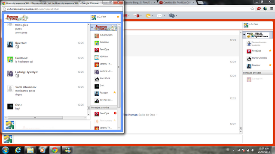Viewport: 275px width, 154px height.
Task: Click the emoticon in Raxzzor's message
Action: coord(17,47)
